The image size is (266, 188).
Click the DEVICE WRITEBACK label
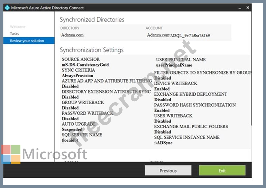tap(176, 83)
